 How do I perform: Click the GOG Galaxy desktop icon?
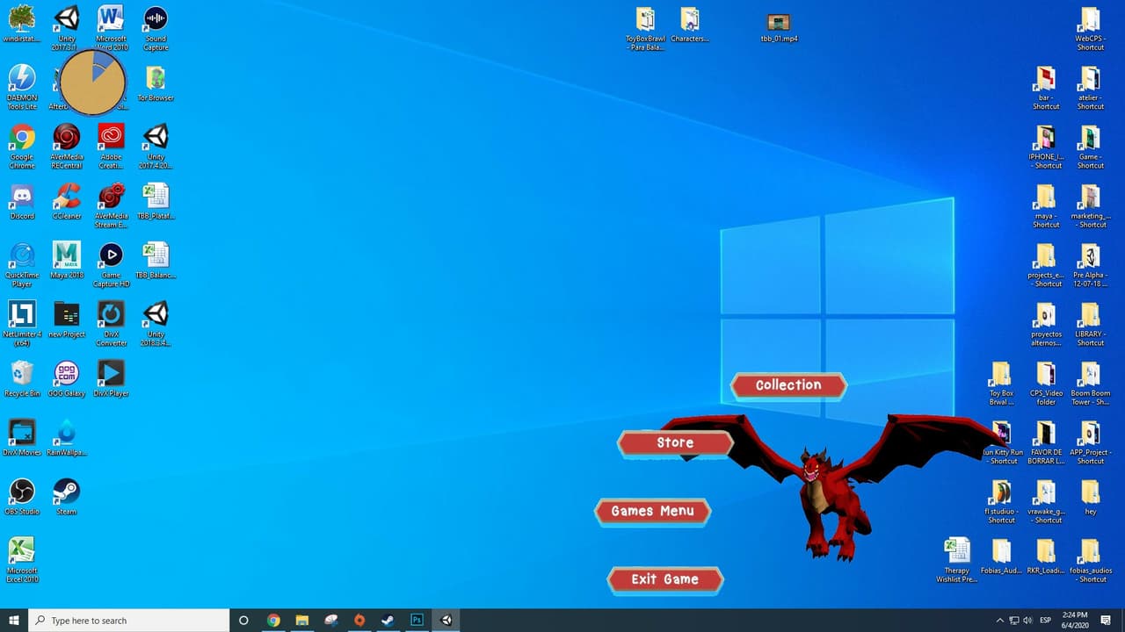tap(66, 379)
